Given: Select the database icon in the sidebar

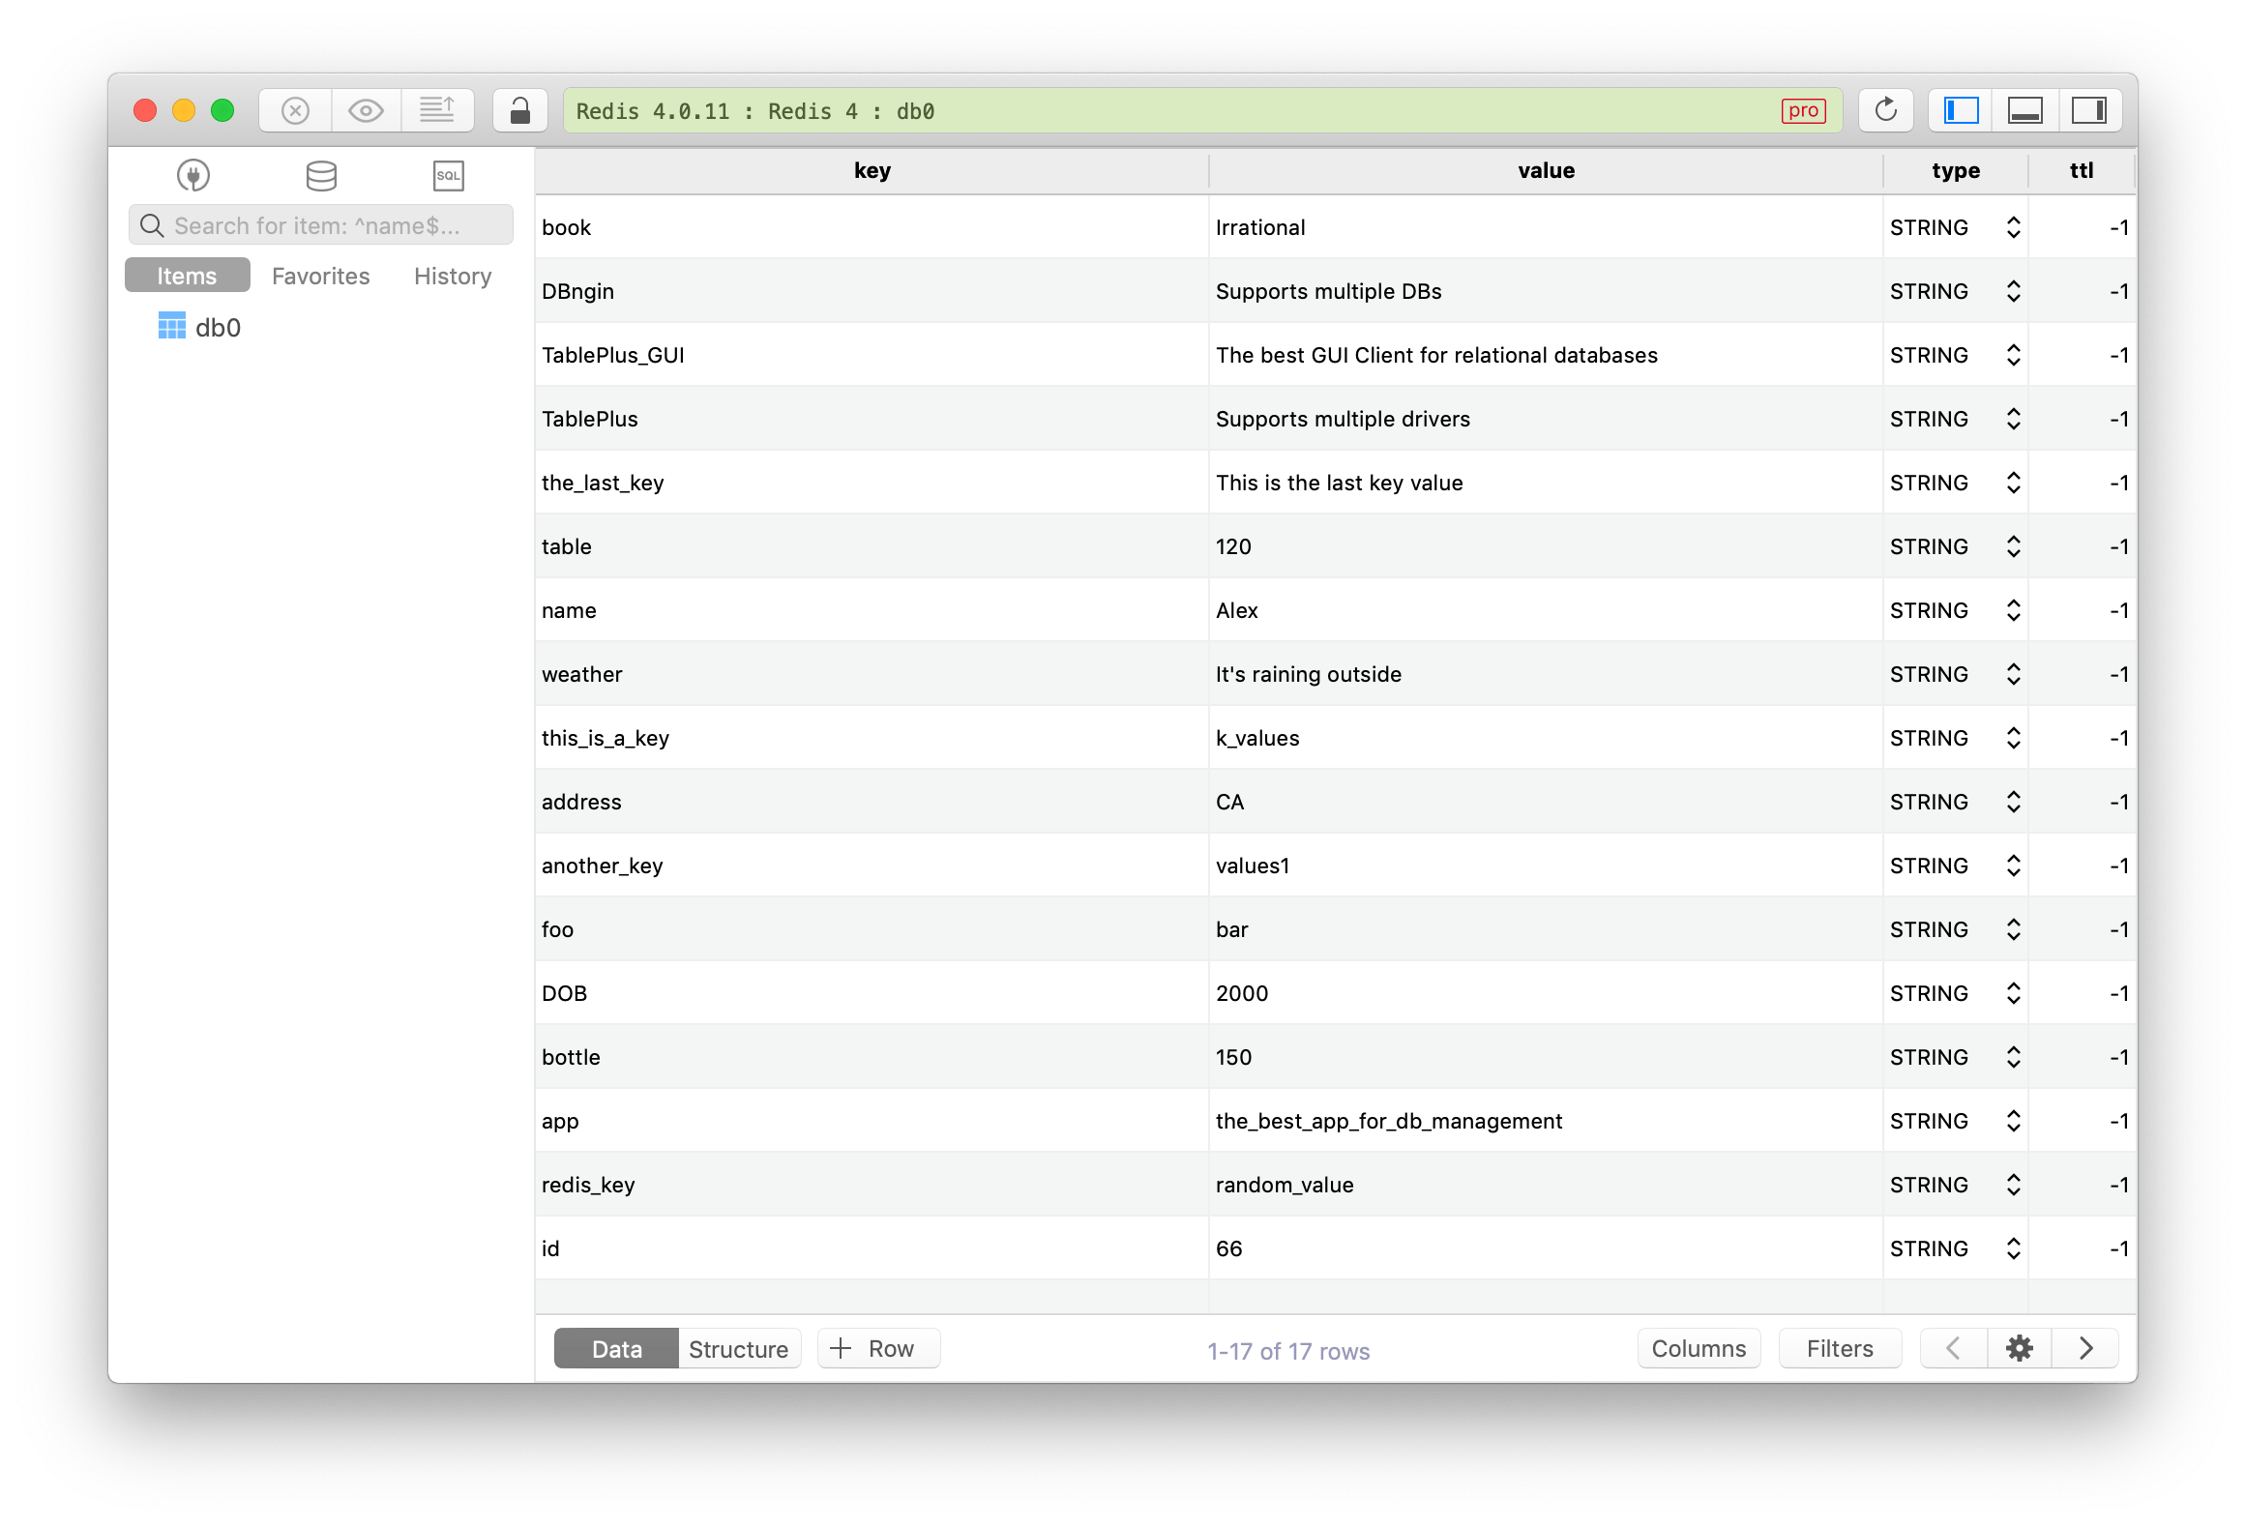Looking at the screenshot, I should coord(320,175).
